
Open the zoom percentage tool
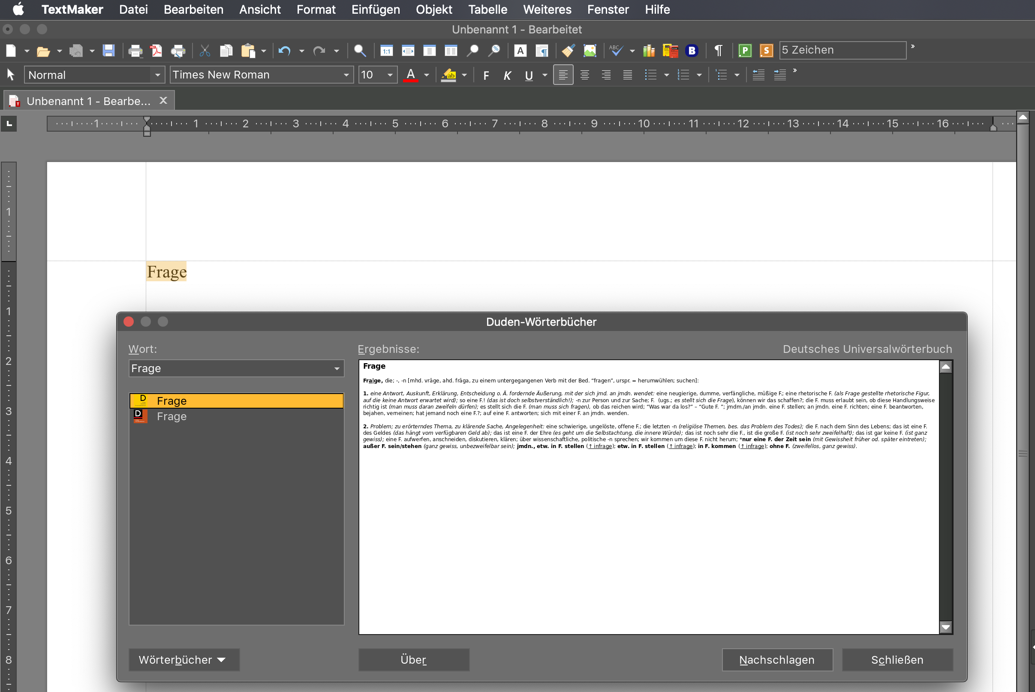[494, 51]
